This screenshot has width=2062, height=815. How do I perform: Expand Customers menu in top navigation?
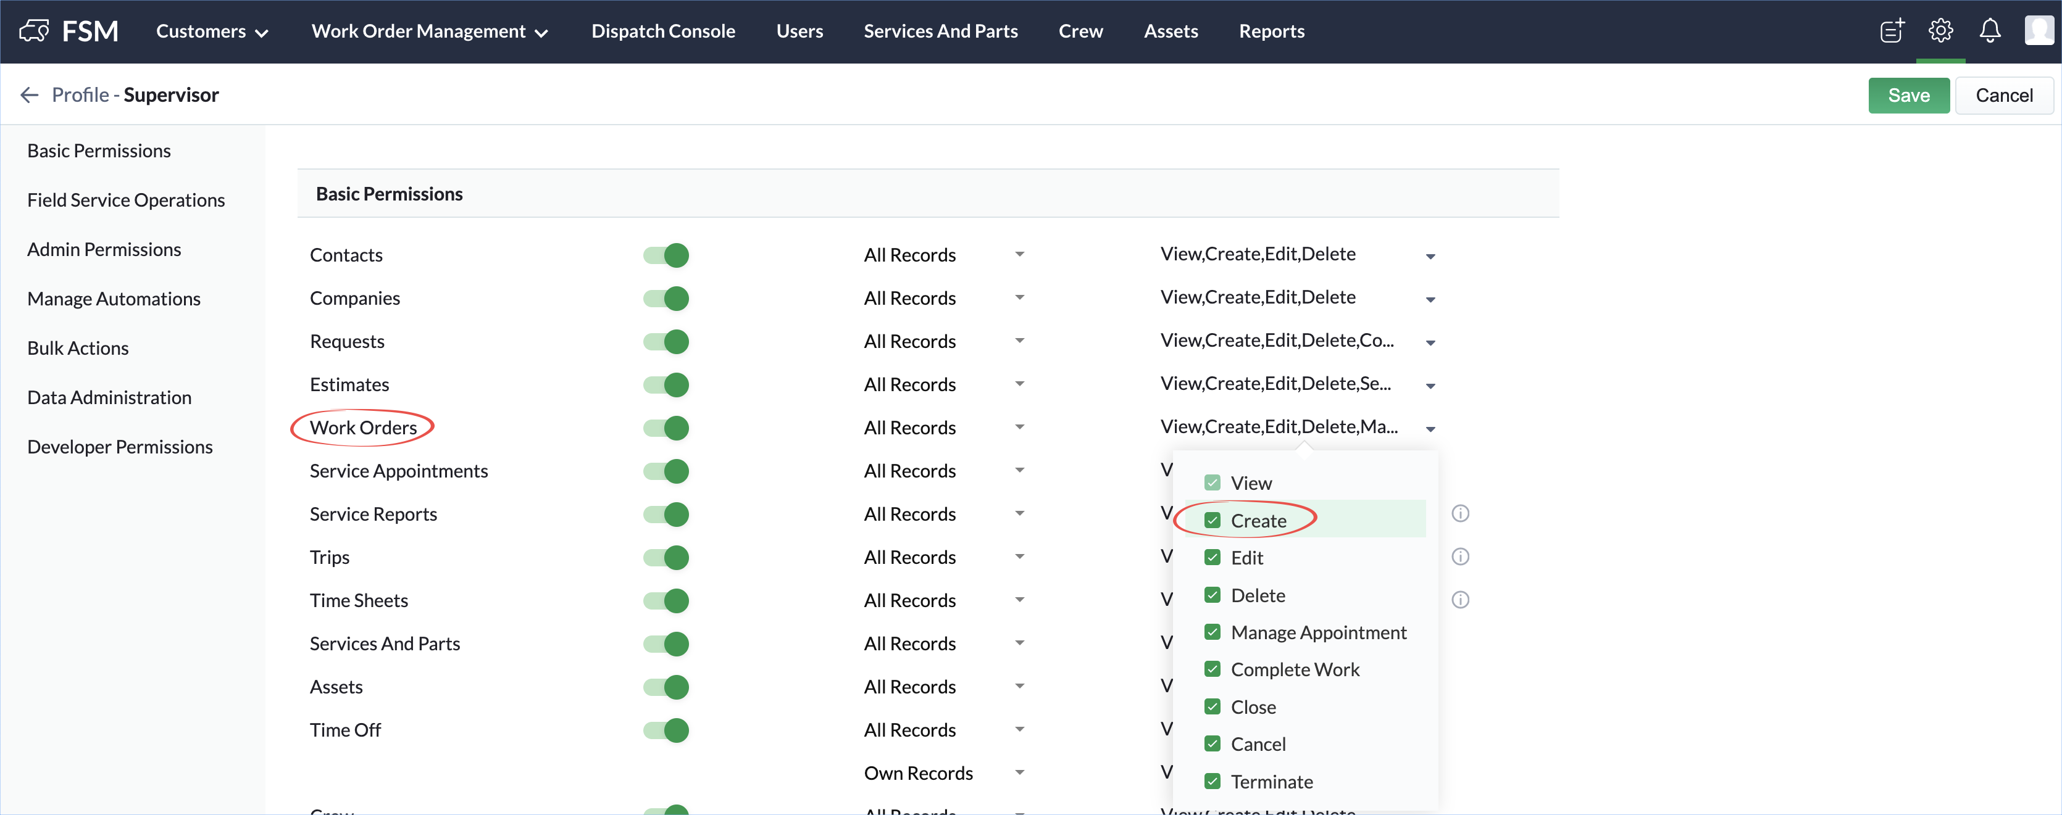pyautogui.click(x=212, y=31)
